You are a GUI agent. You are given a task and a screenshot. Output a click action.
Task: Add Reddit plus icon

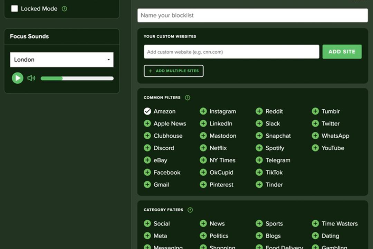pyautogui.click(x=259, y=111)
